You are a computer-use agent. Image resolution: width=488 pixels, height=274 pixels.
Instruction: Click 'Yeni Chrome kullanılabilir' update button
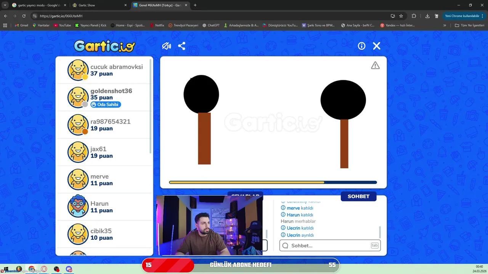tap(462, 16)
